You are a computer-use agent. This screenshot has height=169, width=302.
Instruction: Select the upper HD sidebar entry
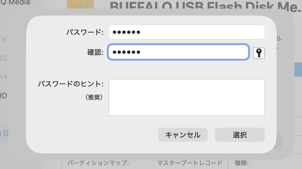click(x=4, y=58)
